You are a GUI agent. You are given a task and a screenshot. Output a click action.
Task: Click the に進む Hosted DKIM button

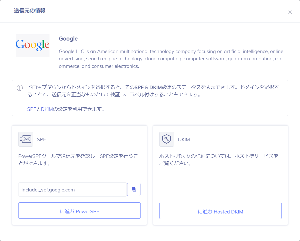coord(220,211)
